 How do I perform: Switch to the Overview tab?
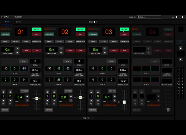pos(19,22)
